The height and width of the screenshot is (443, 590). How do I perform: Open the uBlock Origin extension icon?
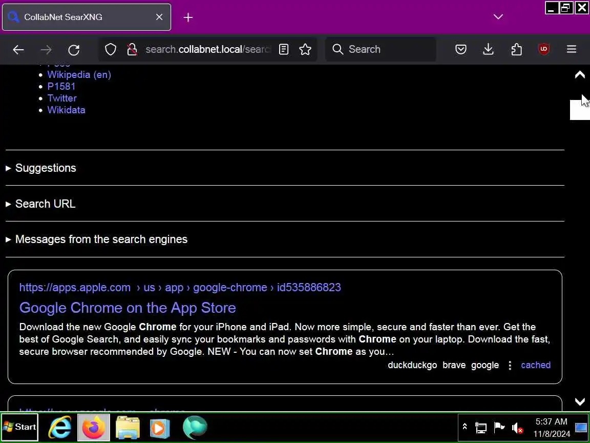point(544,49)
